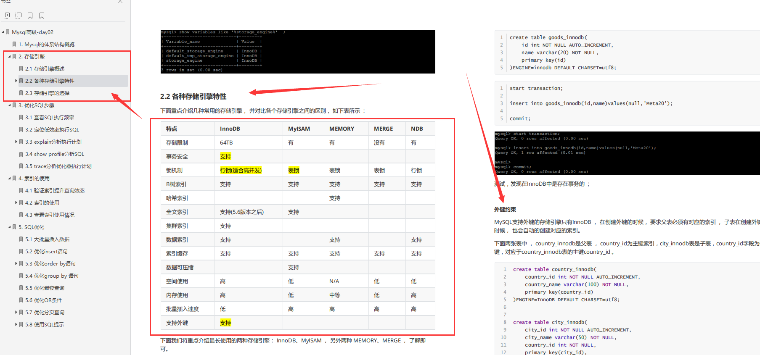Viewport: 760px width, 355px height.
Task: Collapse the Mysql高级-day02 root bookmark
Action: click(3, 32)
